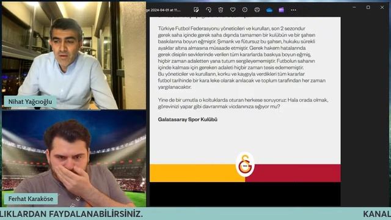This screenshot has height=220, width=391.
Task: Close the Photos window
Action: click(x=382, y=7)
